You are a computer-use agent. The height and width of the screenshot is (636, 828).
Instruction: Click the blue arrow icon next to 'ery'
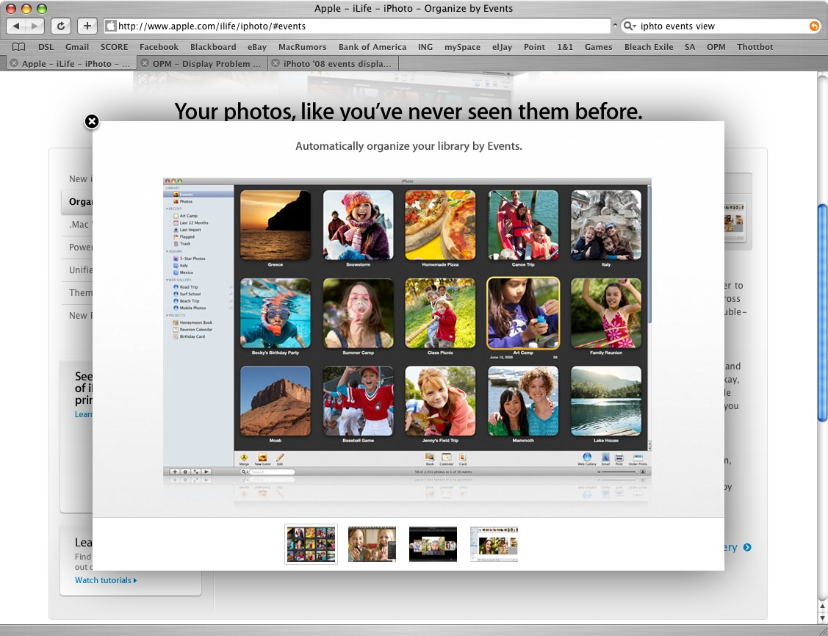click(747, 547)
